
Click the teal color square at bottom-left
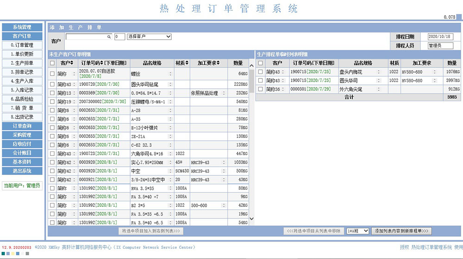click(4, 253)
